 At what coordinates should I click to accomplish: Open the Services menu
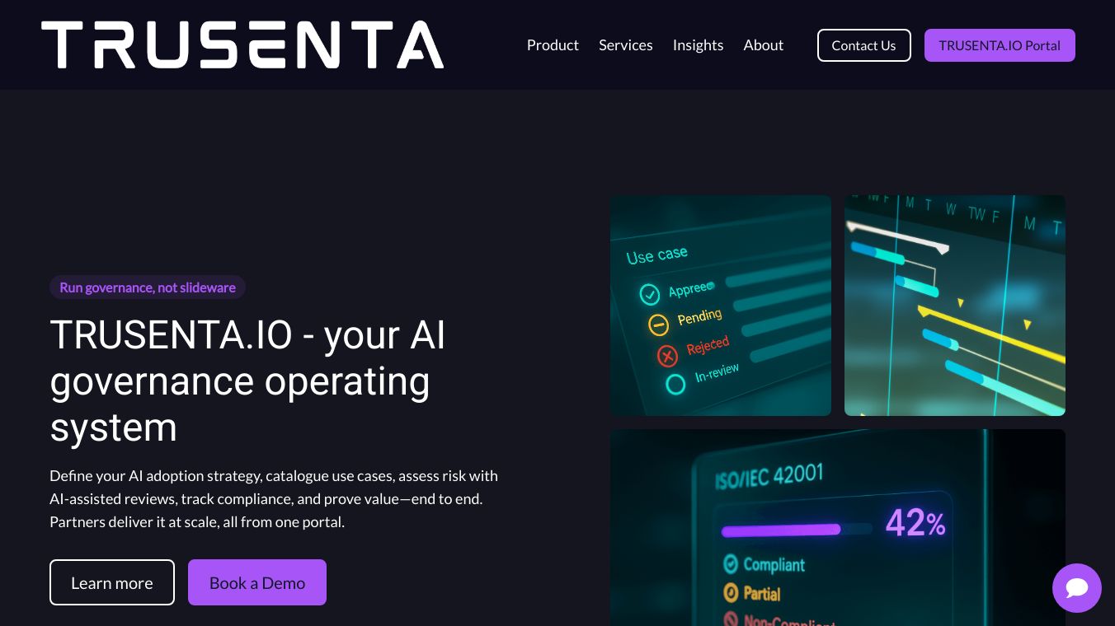[x=626, y=45]
